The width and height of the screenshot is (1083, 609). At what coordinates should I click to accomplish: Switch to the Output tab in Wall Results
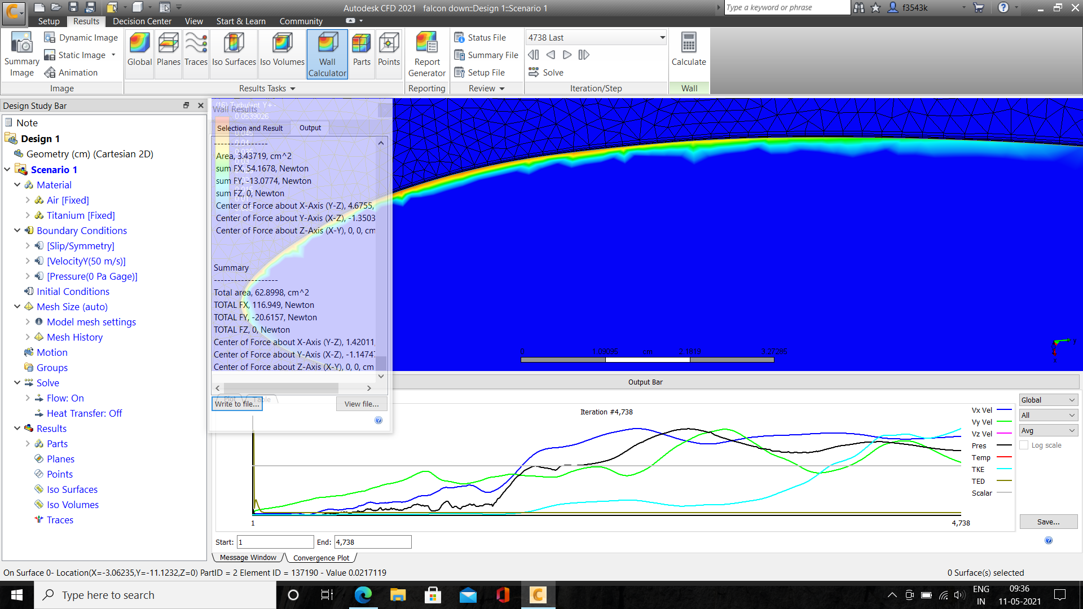pos(310,127)
